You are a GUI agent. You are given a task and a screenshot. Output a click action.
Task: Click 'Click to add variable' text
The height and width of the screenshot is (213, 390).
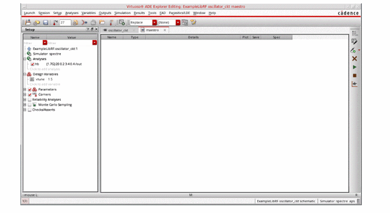45,84
